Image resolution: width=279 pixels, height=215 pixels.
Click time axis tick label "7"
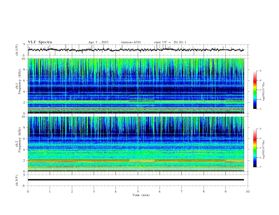coord(182,191)
